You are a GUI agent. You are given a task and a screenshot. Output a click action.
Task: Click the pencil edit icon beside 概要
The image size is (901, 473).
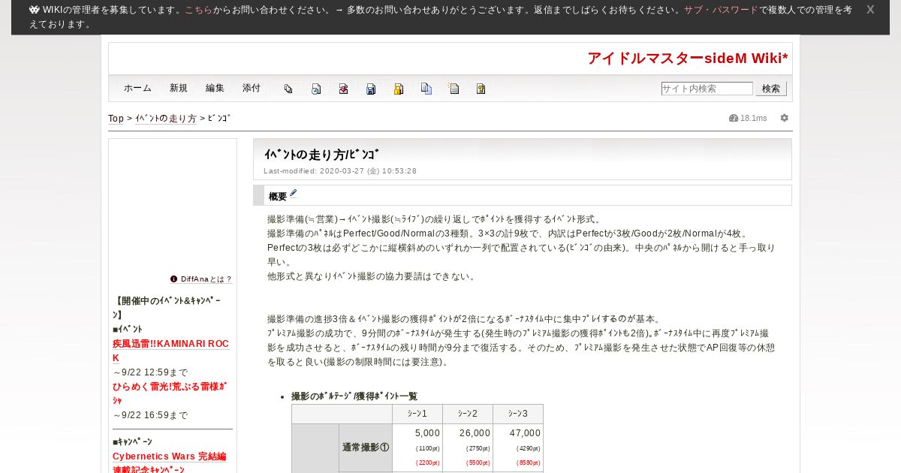click(x=294, y=194)
